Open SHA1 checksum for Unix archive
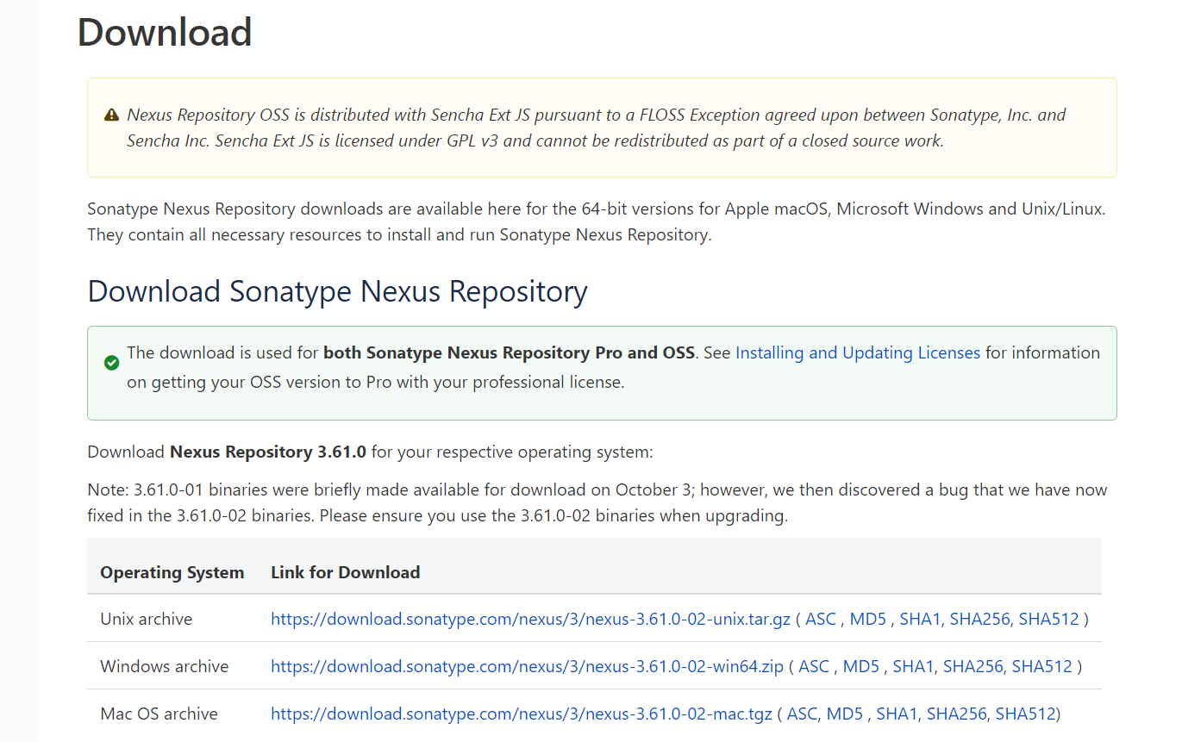The width and height of the screenshot is (1182, 742). [920, 619]
